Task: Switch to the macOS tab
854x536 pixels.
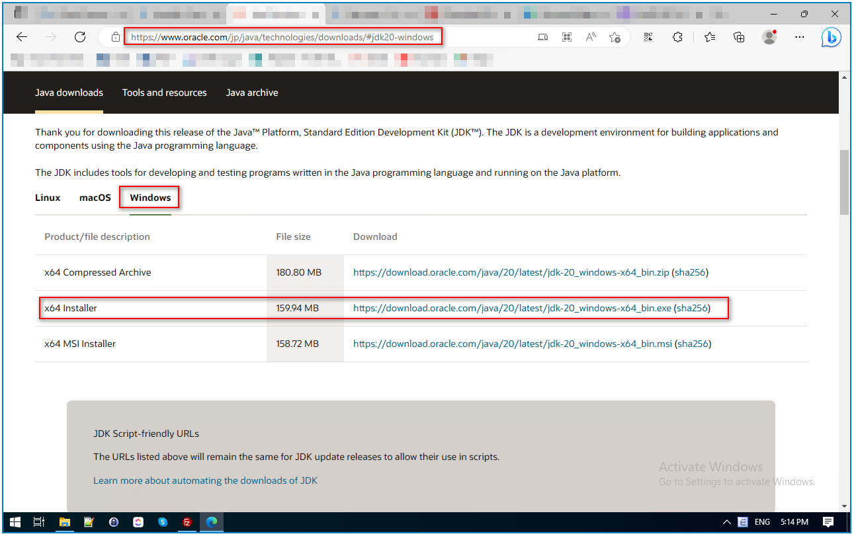Action: click(95, 198)
